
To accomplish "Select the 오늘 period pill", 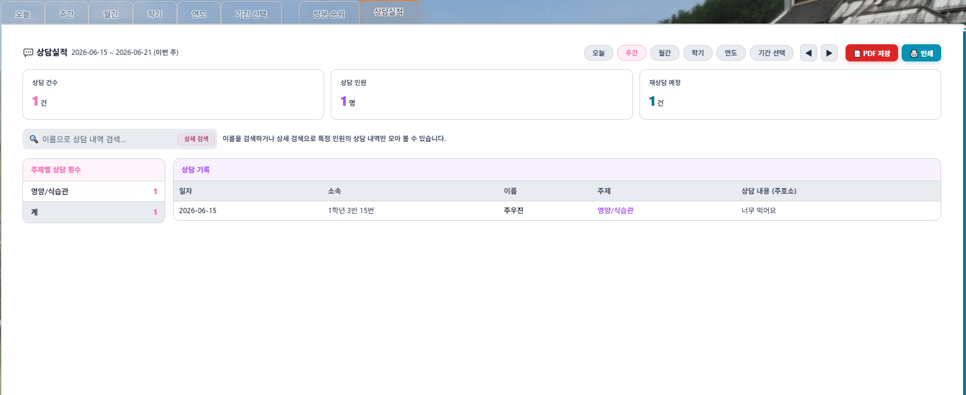I will [599, 53].
